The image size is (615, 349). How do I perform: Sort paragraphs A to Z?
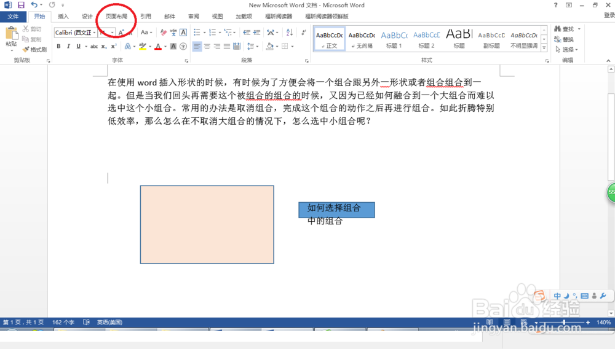(x=290, y=33)
